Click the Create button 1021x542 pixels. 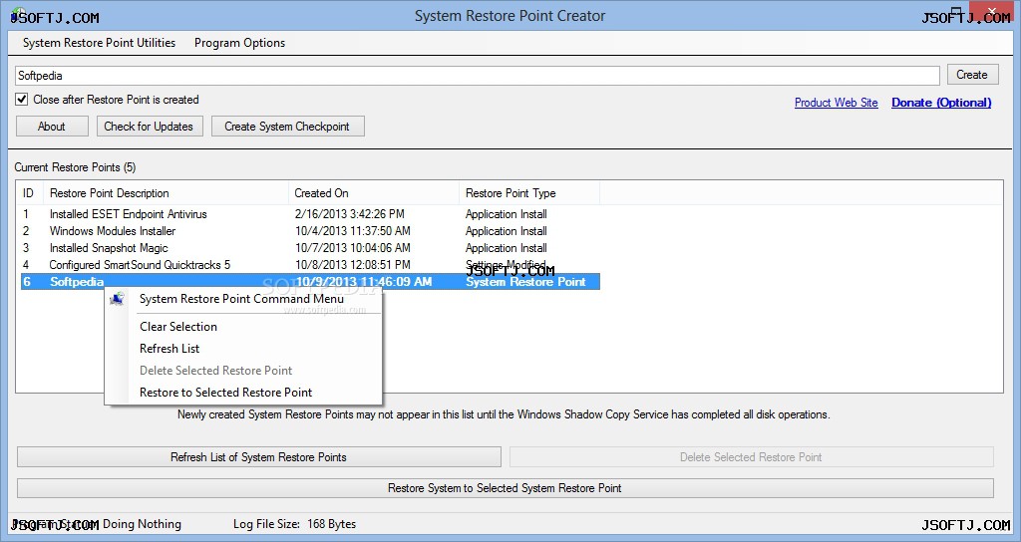pos(972,75)
